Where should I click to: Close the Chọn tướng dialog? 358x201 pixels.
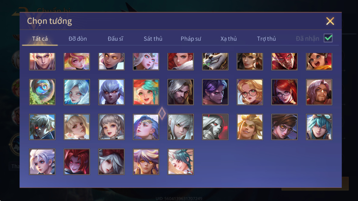330,21
